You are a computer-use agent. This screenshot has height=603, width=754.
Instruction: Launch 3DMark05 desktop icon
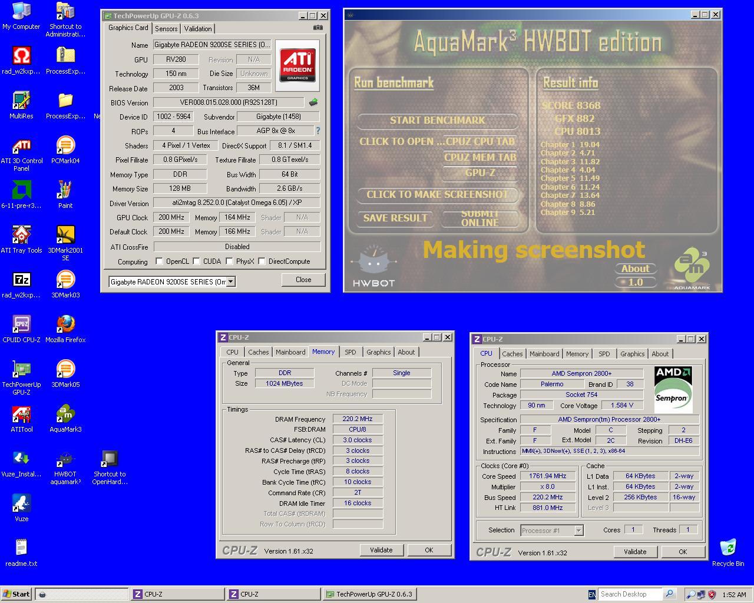click(65, 374)
